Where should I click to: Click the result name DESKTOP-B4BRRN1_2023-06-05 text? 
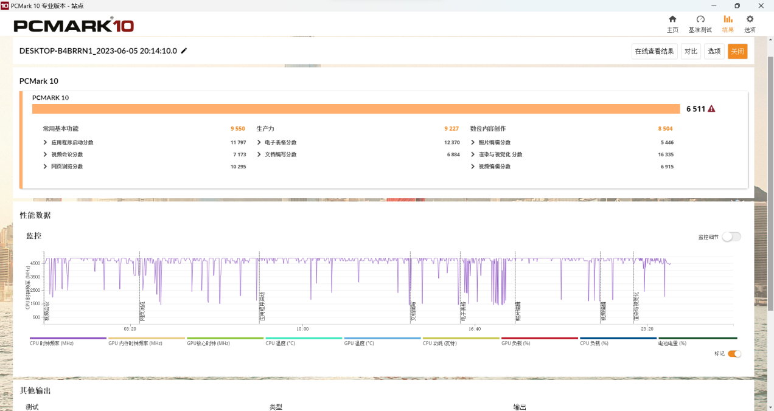tap(98, 51)
